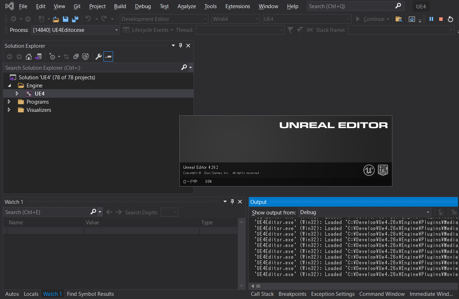
Task: Click the Home icon in Solution Explorer
Action: [x=29, y=57]
